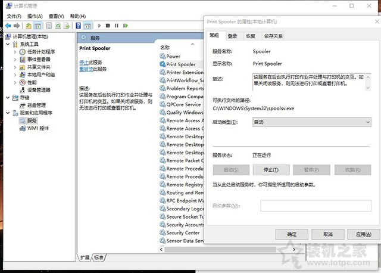
Task: Click the 重启动 link for this service
Action: coord(86,69)
